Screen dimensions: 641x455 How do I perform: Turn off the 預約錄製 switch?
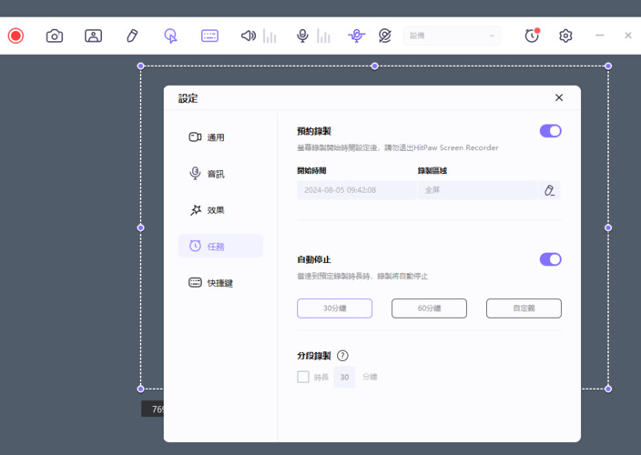[550, 131]
